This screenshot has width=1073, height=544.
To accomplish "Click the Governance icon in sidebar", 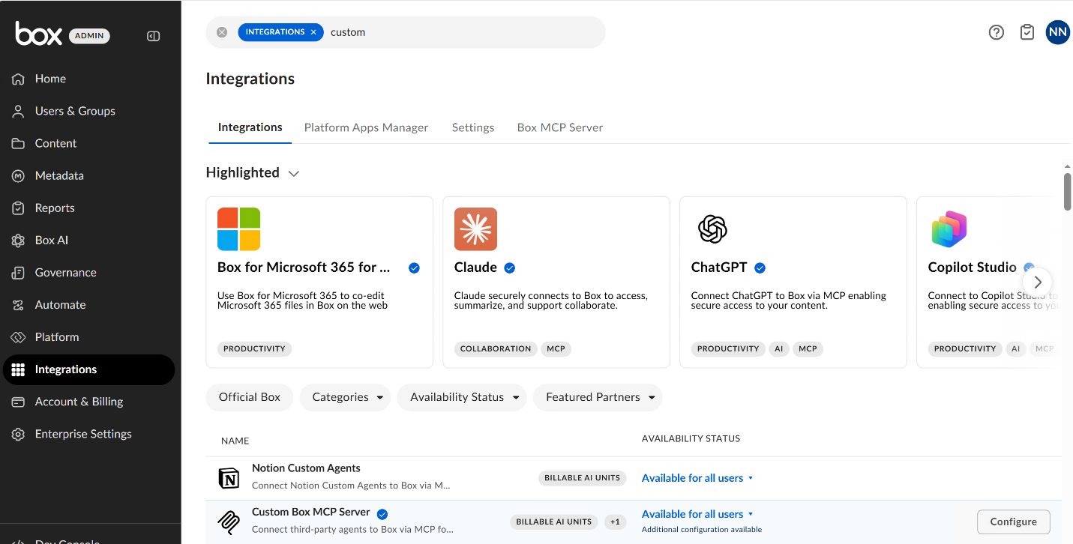I will pyautogui.click(x=19, y=273).
